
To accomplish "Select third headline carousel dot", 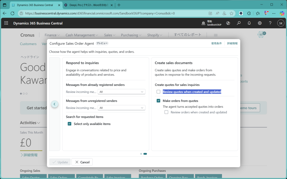I will [x=27, y=94].
